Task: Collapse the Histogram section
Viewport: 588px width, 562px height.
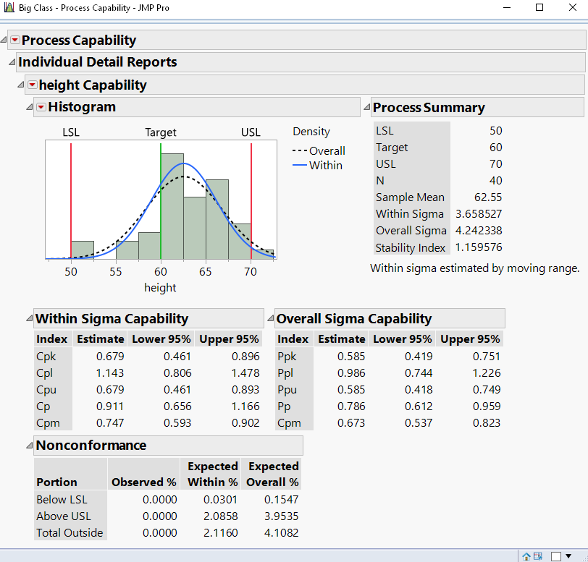Action: 29,107
